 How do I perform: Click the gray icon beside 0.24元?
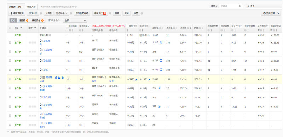(141, 35)
